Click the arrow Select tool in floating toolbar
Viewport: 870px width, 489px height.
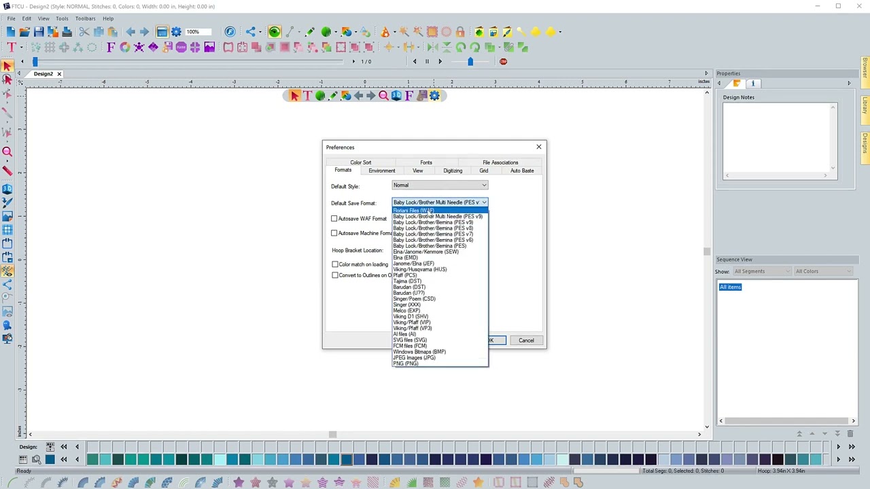(294, 96)
